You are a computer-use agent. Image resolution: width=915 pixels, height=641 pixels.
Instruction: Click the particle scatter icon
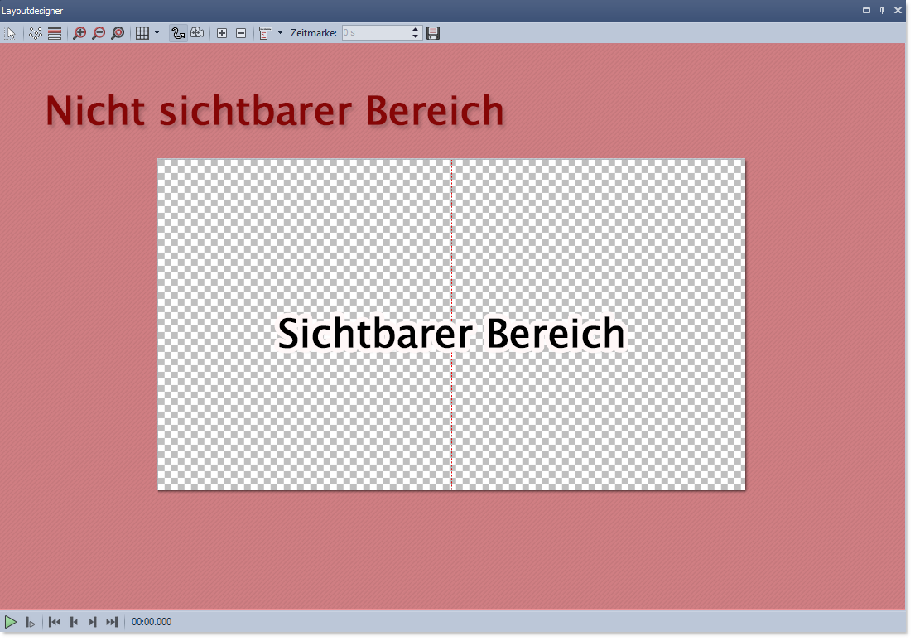tap(36, 33)
